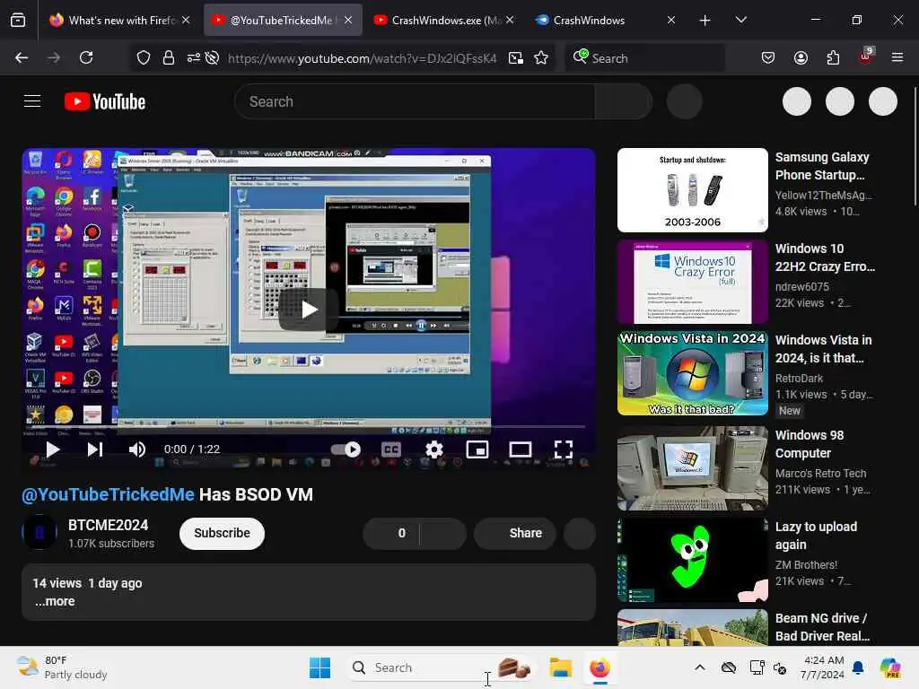The image size is (919, 689).
Task: Open tracking protection shield icon
Action: tap(143, 57)
